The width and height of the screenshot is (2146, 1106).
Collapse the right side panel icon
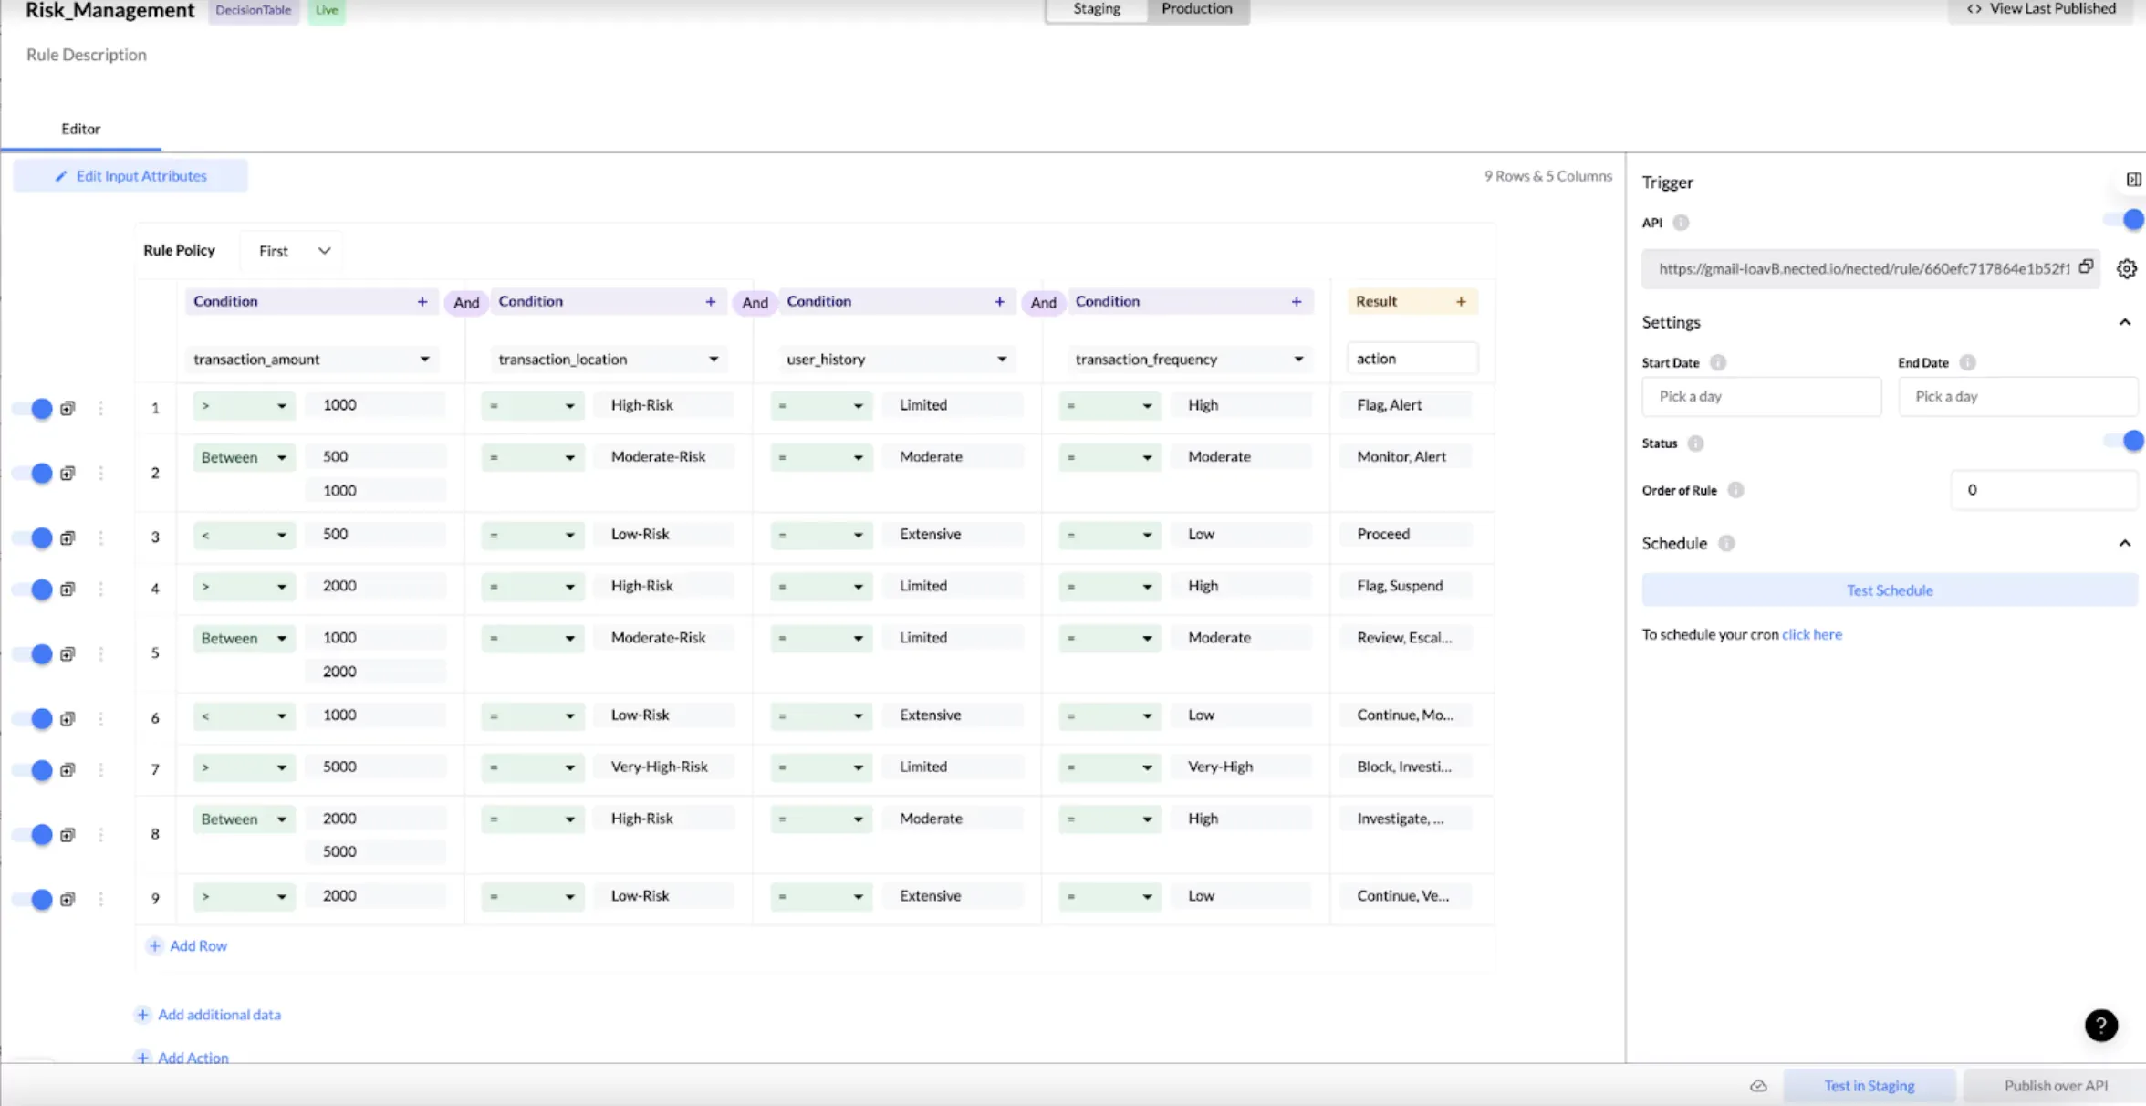[x=2133, y=180]
